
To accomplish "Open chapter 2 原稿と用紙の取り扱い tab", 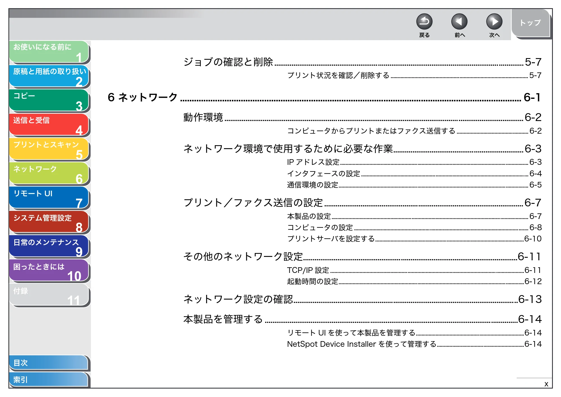I will tap(49, 76).
